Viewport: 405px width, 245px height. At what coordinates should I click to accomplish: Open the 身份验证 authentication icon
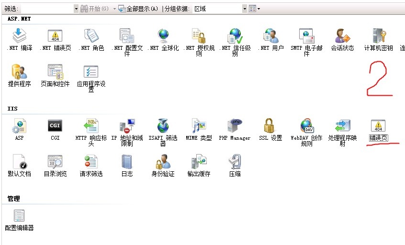pos(163,162)
